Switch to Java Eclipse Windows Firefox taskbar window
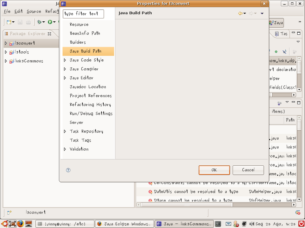 125,224
